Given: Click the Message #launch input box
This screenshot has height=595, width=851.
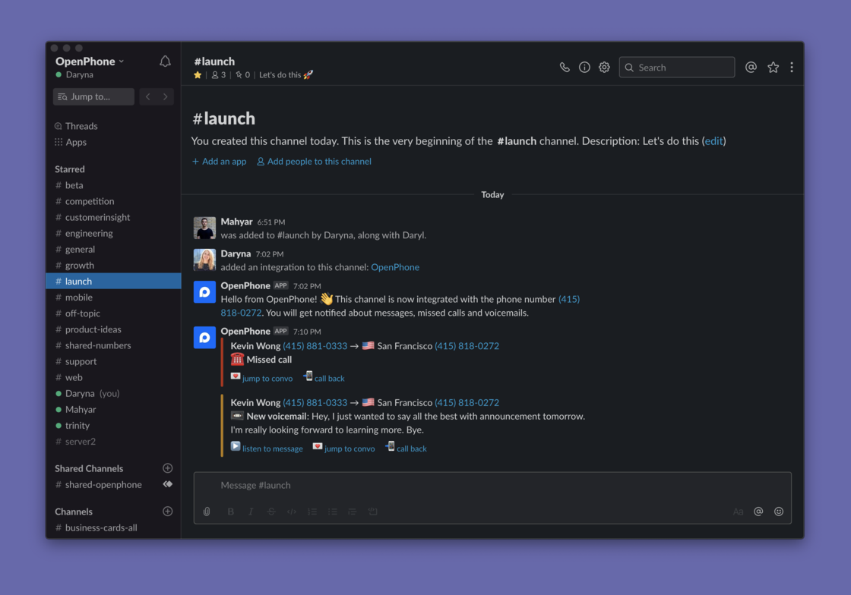Looking at the screenshot, I should (492, 486).
